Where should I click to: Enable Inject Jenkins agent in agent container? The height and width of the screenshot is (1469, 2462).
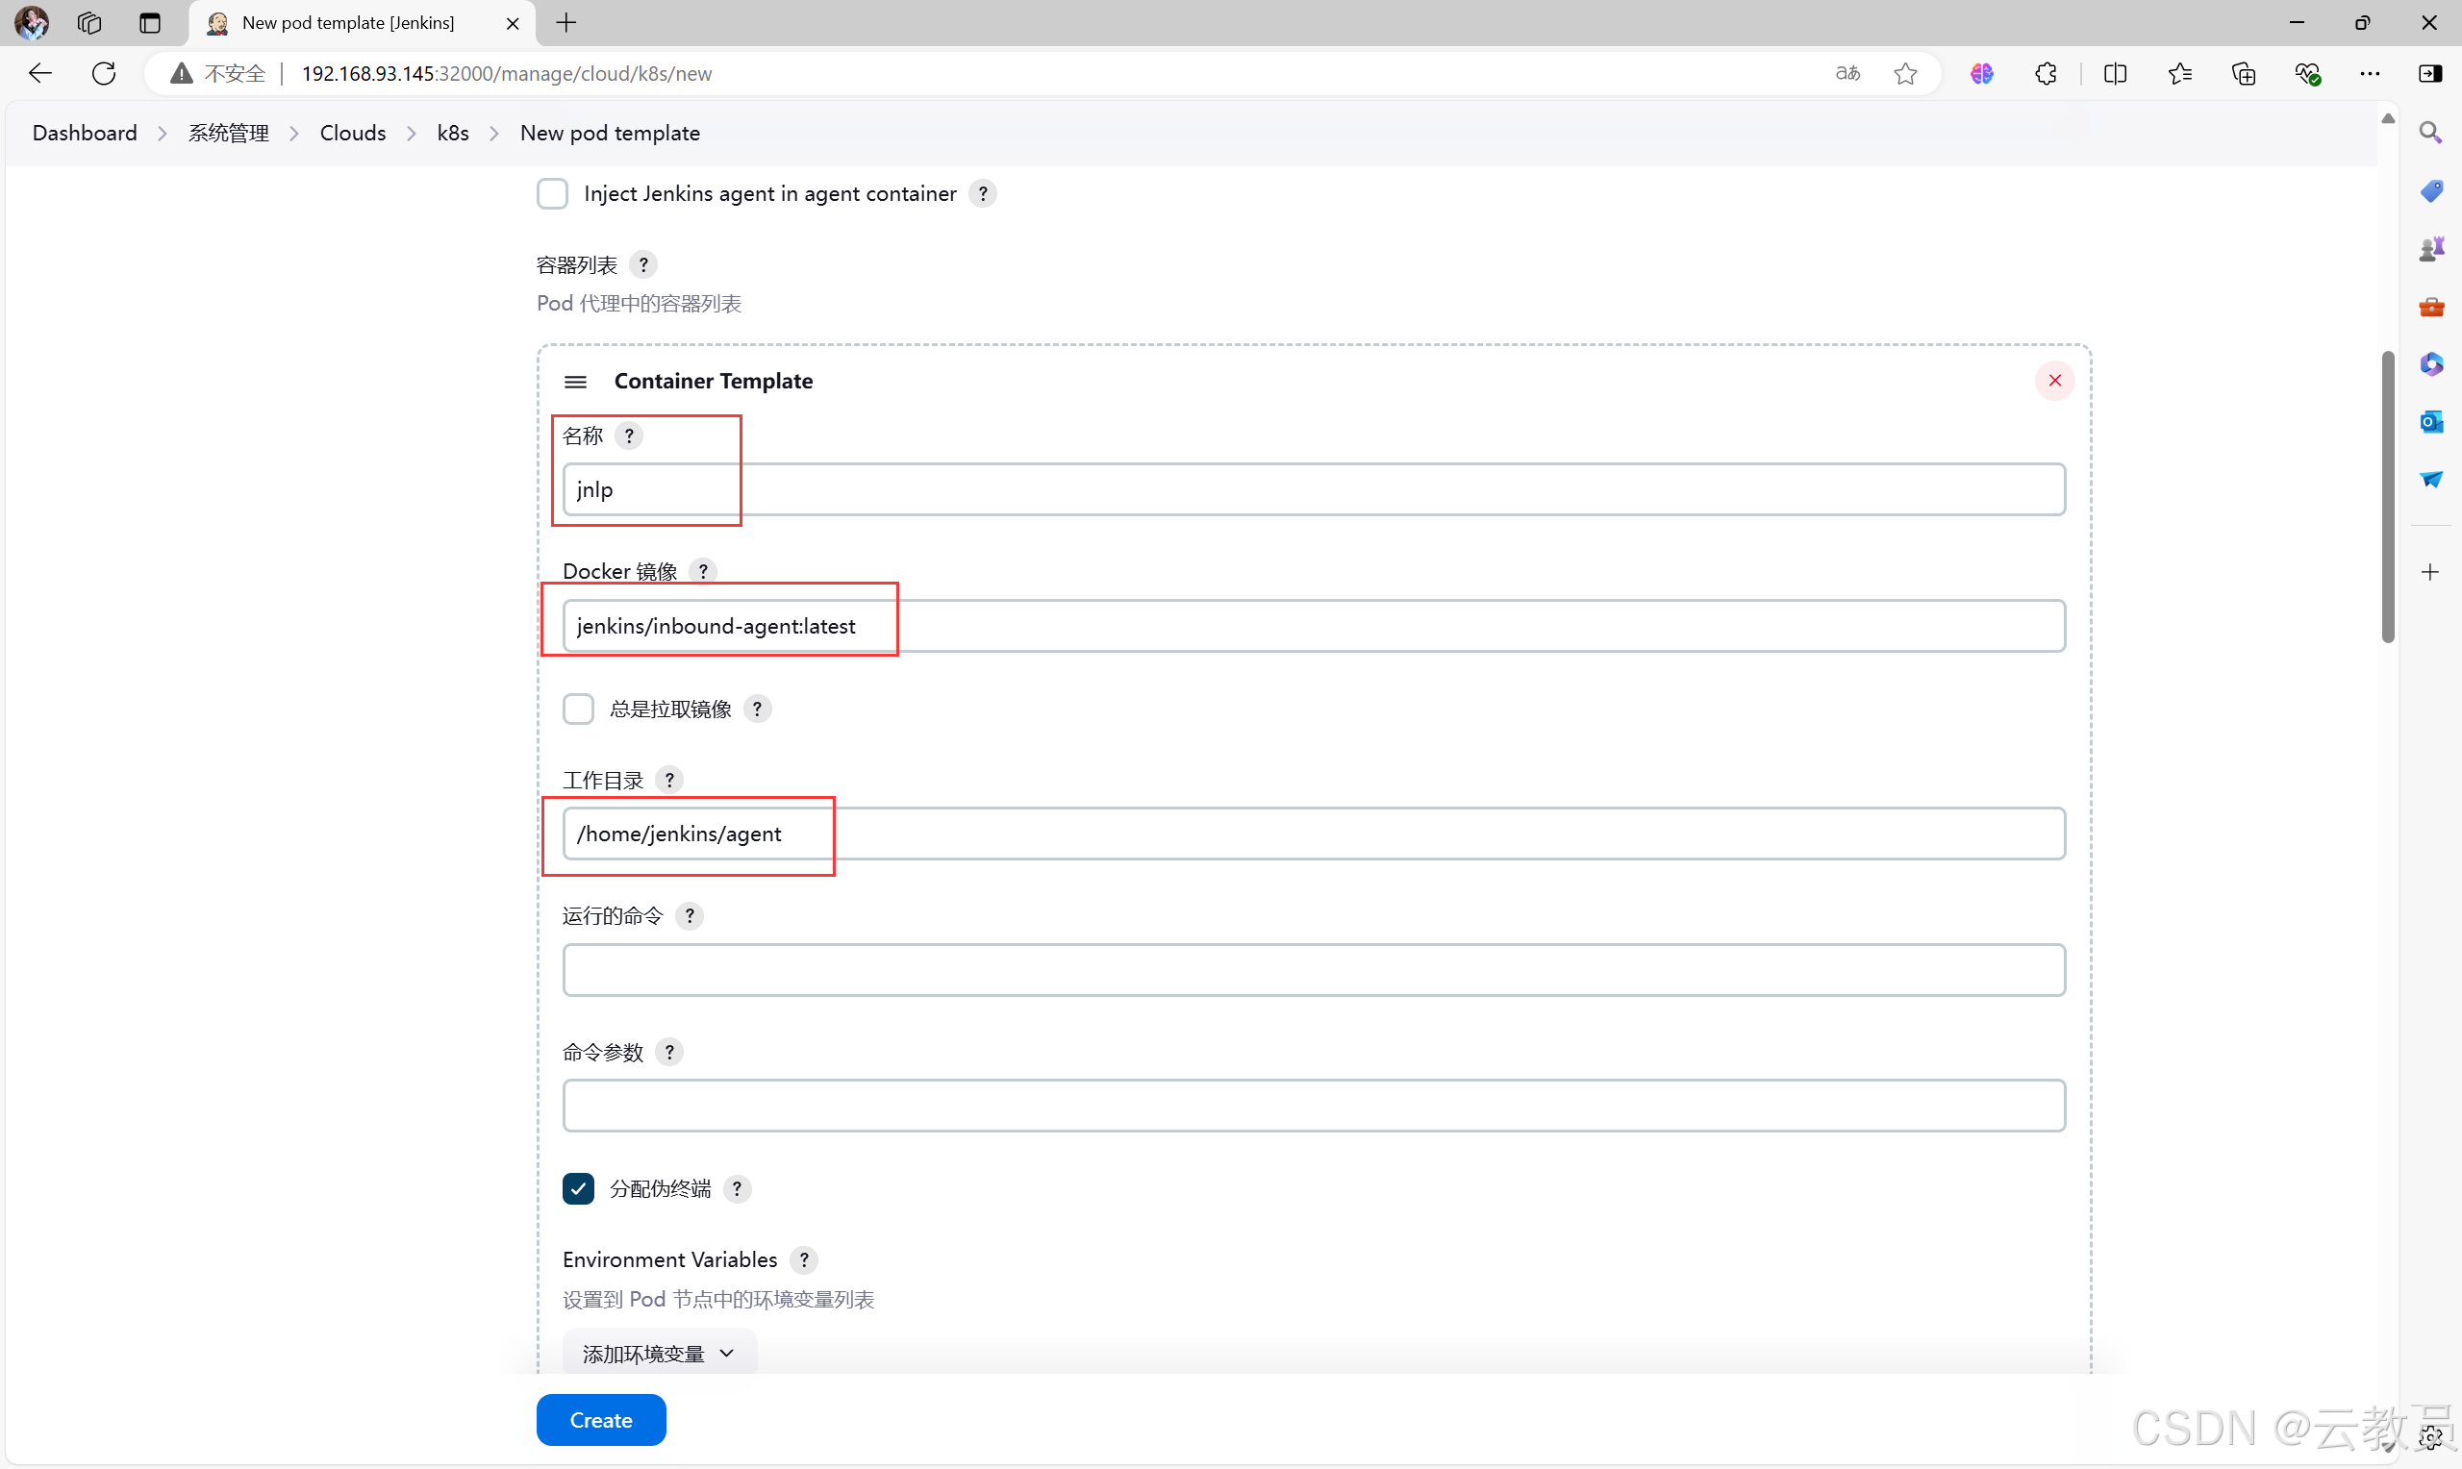coord(552,194)
